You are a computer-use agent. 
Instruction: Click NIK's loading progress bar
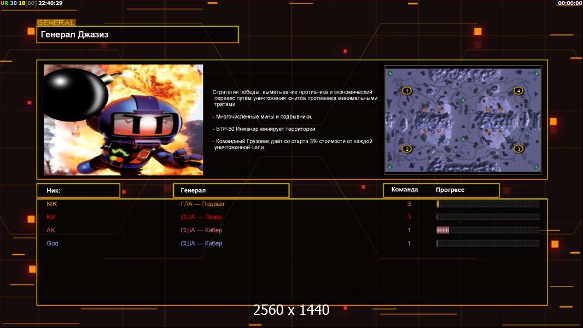[x=488, y=204]
